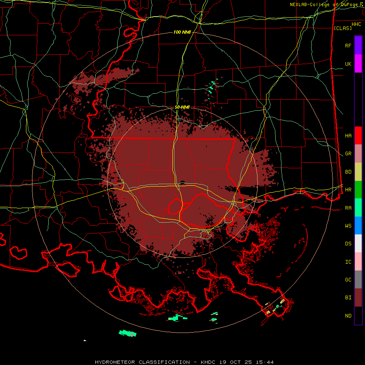Click the WS blue legend swatch
365x365 pixels.
click(x=358, y=225)
